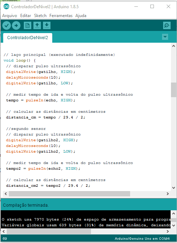Click the Verify (checkmark) button
The height and width of the screenshot is (243, 177).
6,25
